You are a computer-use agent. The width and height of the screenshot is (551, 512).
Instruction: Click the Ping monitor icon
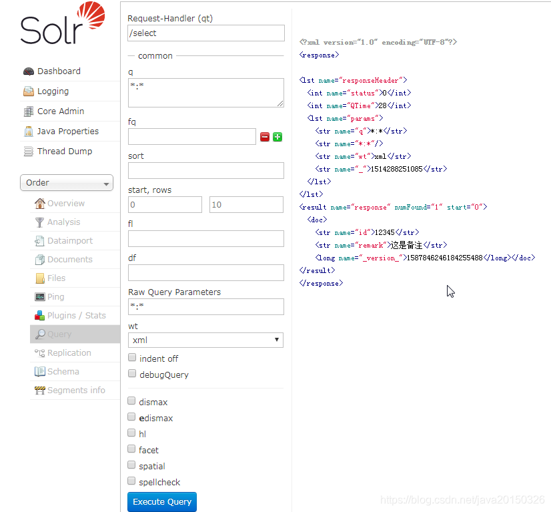(x=40, y=297)
